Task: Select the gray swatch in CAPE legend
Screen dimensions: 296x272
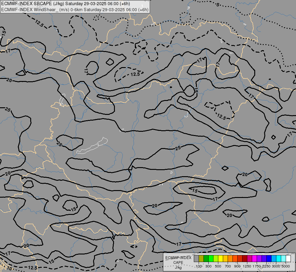Action: [x=196, y=259]
